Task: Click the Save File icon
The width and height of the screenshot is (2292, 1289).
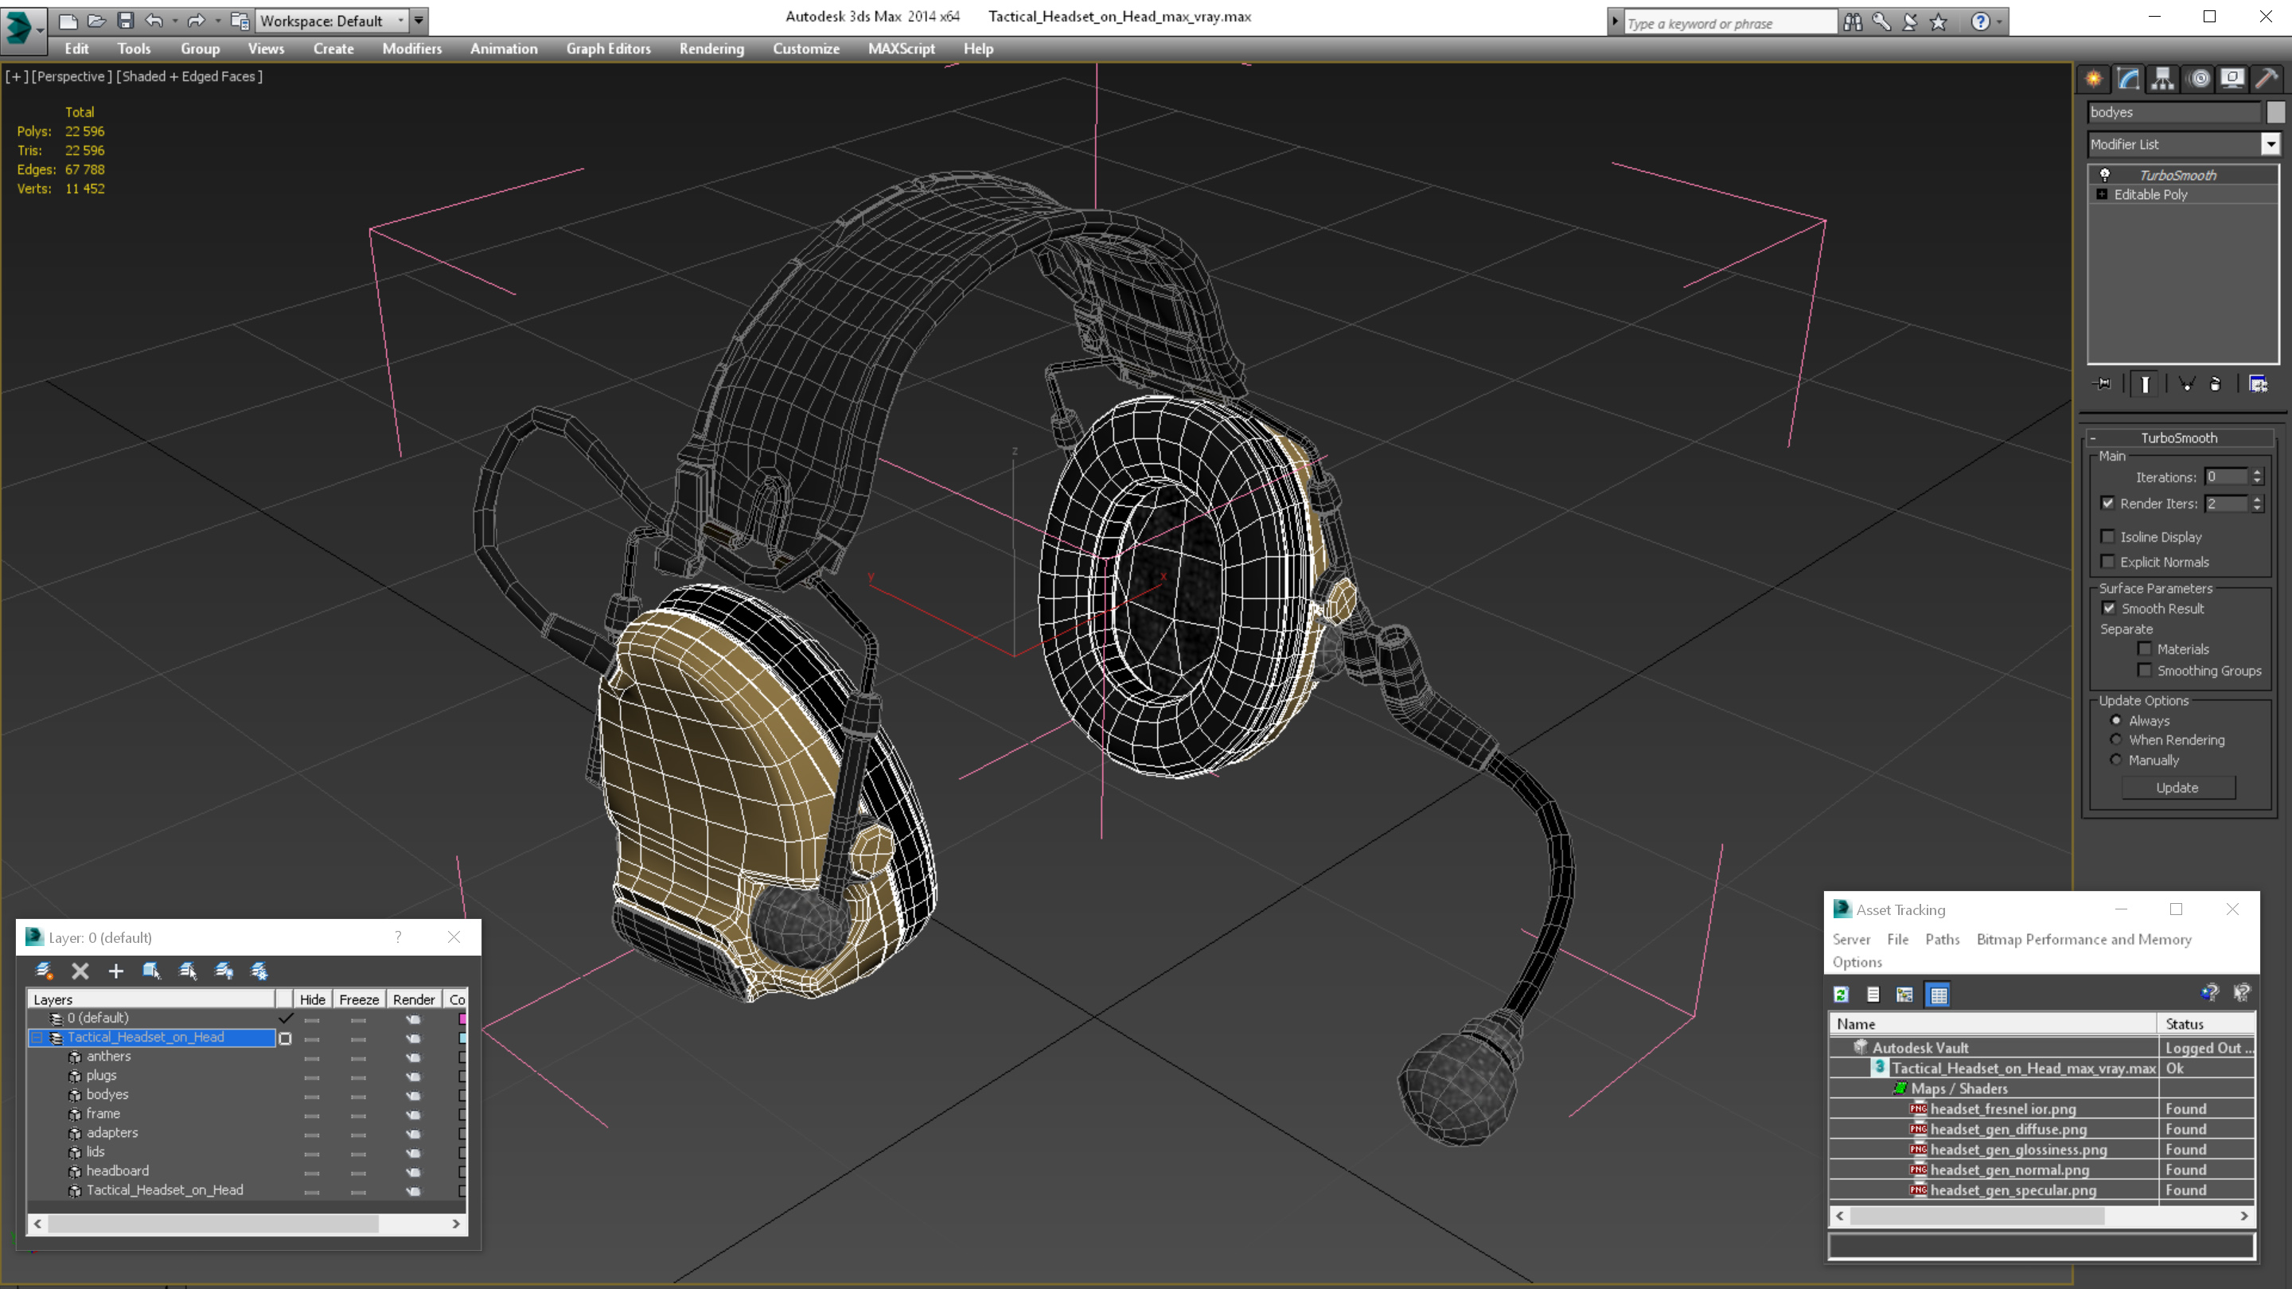Action: point(126,21)
